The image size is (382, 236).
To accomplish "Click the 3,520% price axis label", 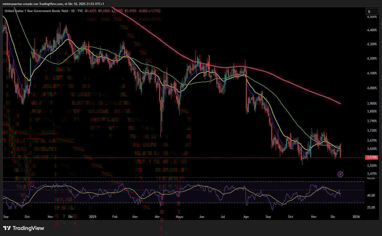I will [372, 166].
